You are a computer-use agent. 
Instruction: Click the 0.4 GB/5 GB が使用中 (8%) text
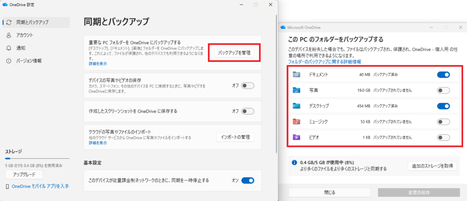pyautogui.click(x=327, y=163)
